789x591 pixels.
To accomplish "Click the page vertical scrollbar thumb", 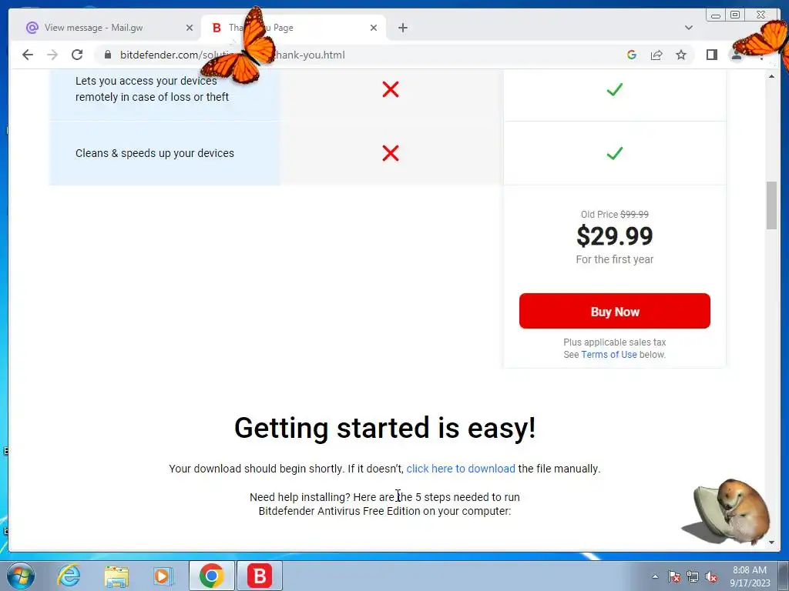I will (x=771, y=205).
